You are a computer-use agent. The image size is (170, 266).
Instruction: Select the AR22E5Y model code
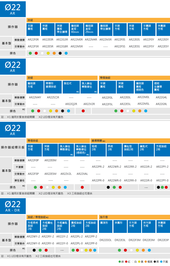(x=163, y=46)
